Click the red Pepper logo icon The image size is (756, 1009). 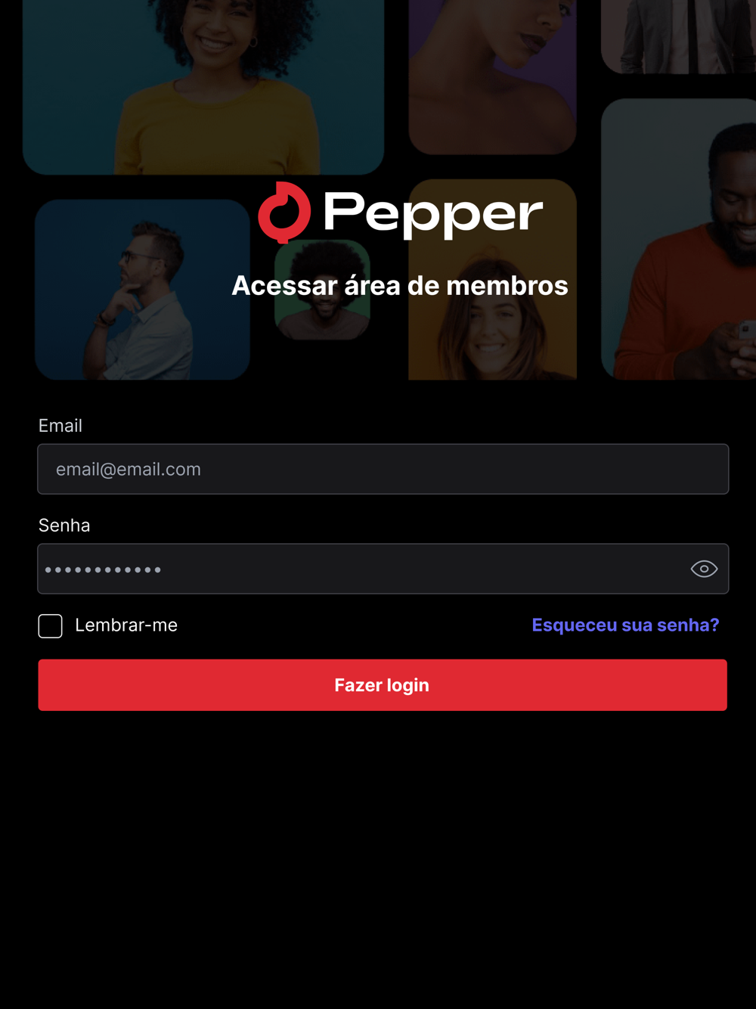click(x=284, y=213)
